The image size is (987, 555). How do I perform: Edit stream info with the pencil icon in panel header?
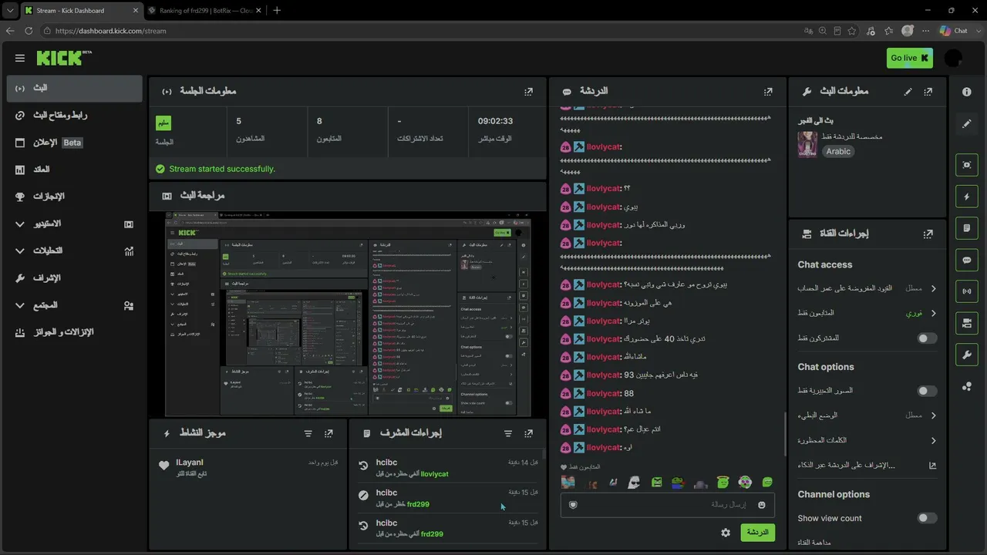[908, 91]
